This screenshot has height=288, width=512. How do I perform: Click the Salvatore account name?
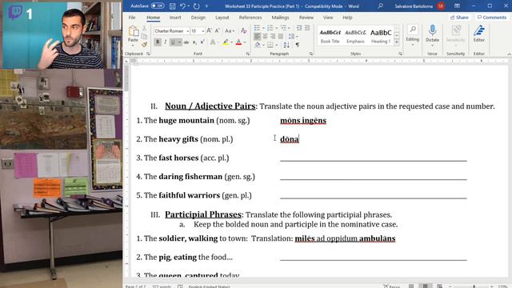(414, 6)
